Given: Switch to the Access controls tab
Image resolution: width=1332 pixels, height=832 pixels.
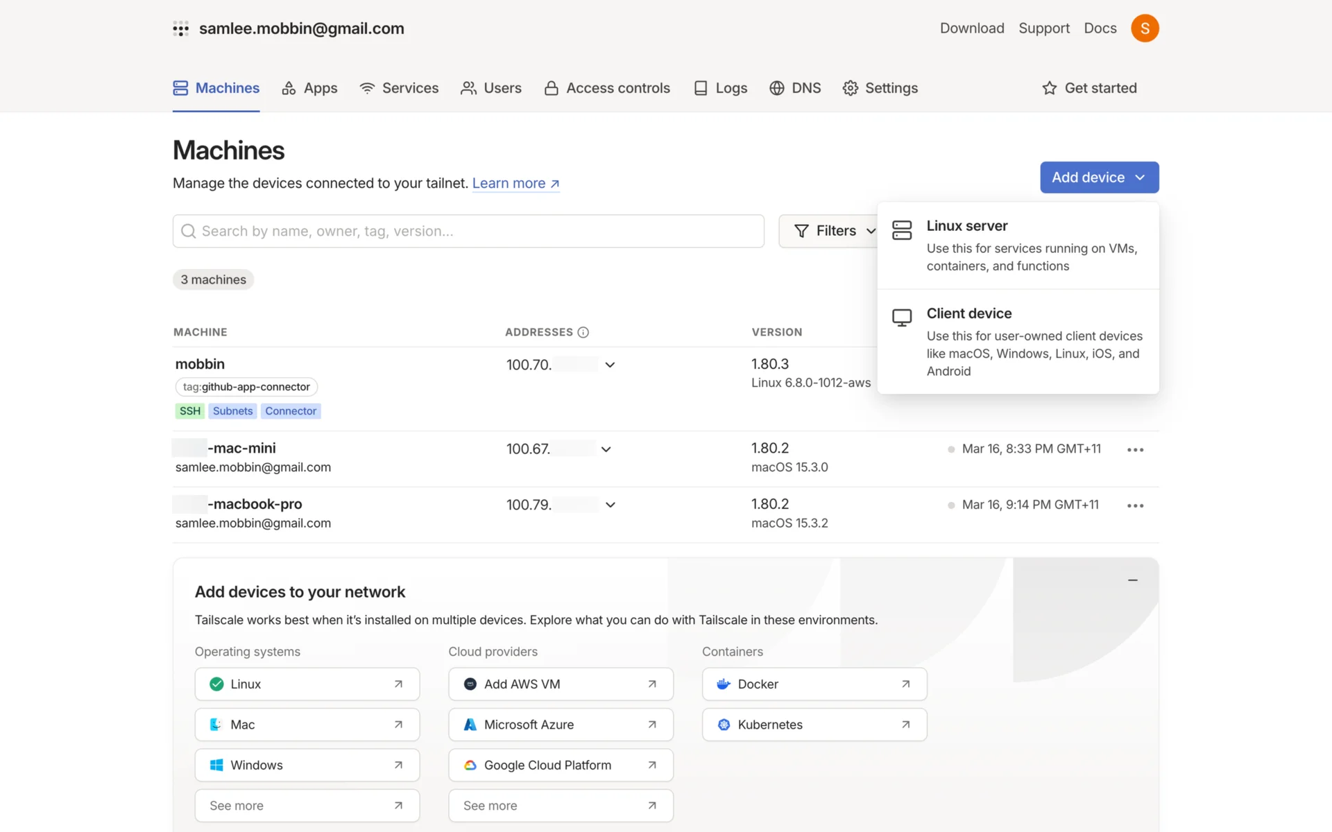Looking at the screenshot, I should (x=607, y=88).
